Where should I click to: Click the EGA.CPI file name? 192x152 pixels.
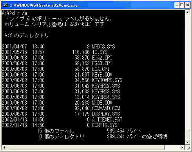pos(101,69)
